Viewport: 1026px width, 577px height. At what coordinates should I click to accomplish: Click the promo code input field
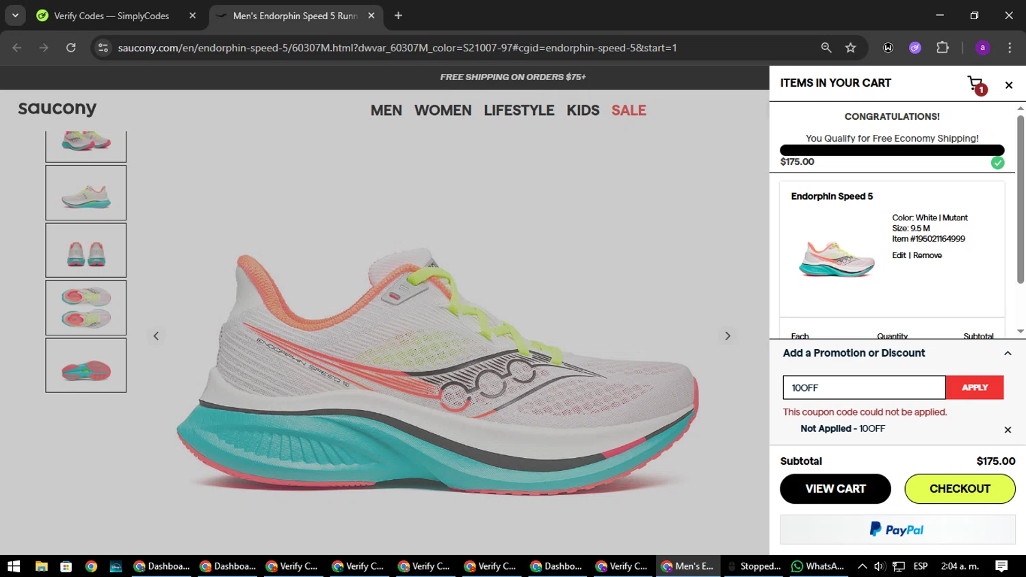tap(864, 387)
